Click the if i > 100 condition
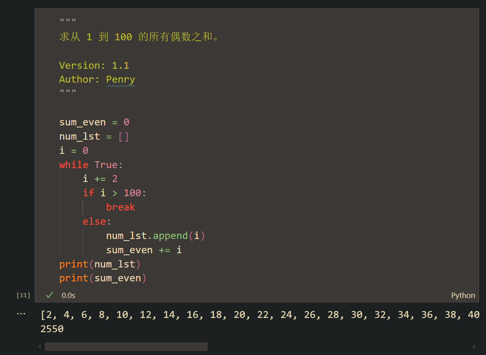This screenshot has height=355, width=486. [114, 193]
